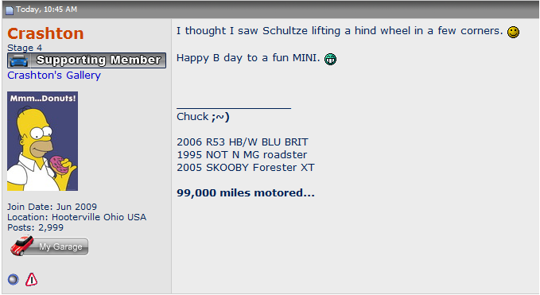
Task: Click the '2005 SKOOBY Forester XT' signature line
Action: 246,168
